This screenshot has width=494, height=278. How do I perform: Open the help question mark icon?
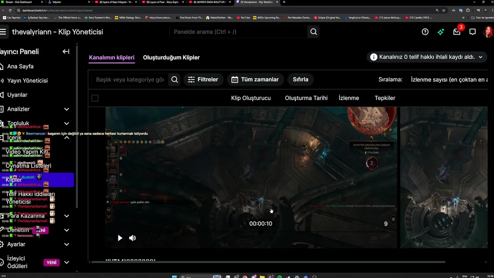pos(425,32)
